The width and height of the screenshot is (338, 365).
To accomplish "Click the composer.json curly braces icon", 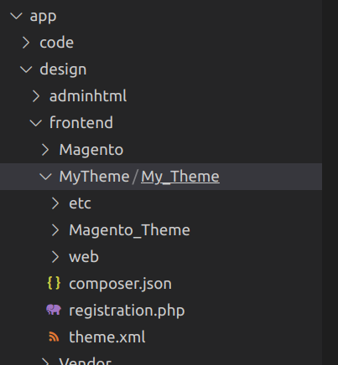I will pyautogui.click(x=54, y=283).
